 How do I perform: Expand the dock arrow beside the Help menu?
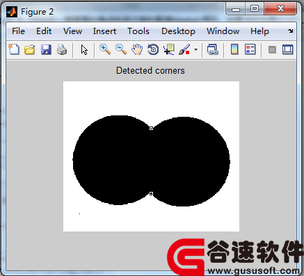pyautogui.click(x=290, y=31)
